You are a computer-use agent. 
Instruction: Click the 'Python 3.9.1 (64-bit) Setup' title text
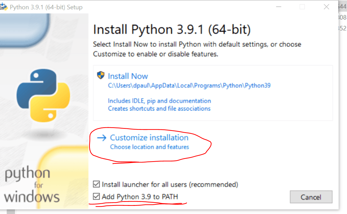click(46, 7)
